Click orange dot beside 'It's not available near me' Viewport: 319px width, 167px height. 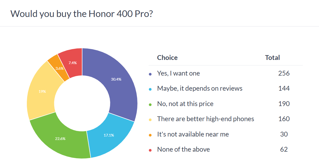(x=150, y=135)
